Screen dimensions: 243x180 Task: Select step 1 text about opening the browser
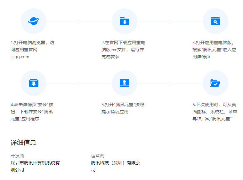click(32, 50)
